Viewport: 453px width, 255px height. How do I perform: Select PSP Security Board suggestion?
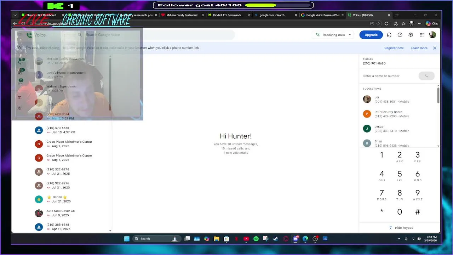point(399,114)
